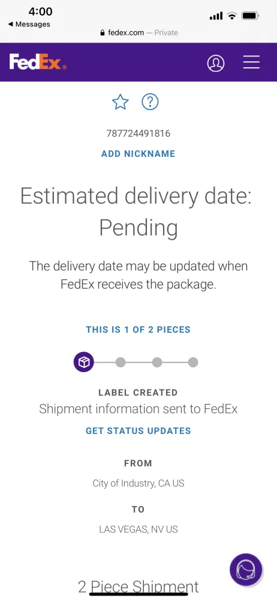Favorite this shipment with the star icon
The image size is (277, 601).
[x=120, y=102]
